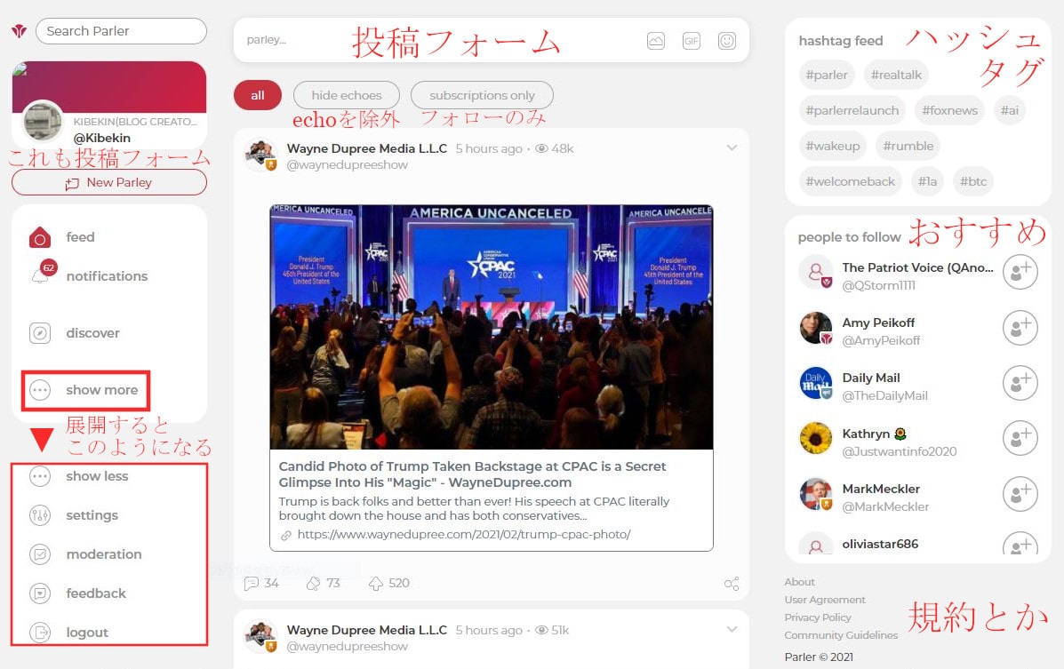
Task: Focus the Search Parler field
Action: coord(121,31)
